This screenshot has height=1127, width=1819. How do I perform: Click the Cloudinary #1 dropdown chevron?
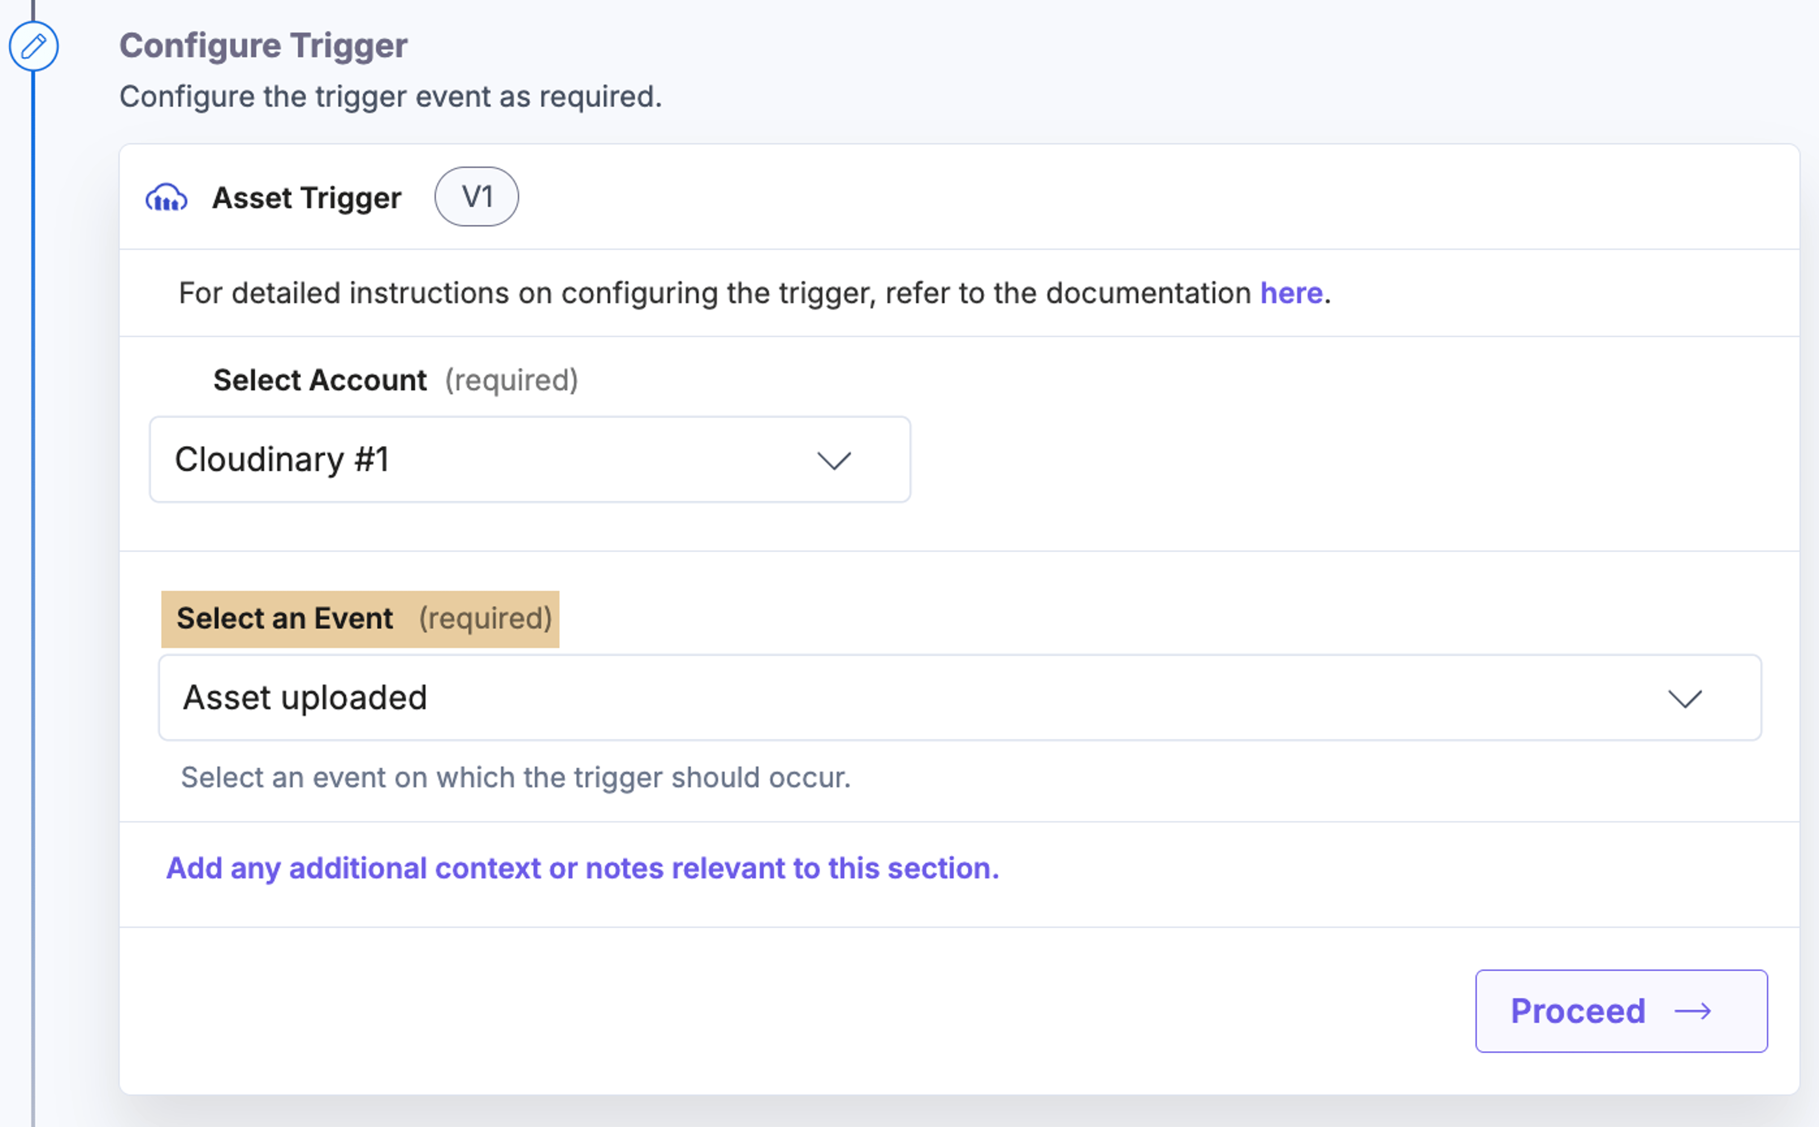[834, 460]
